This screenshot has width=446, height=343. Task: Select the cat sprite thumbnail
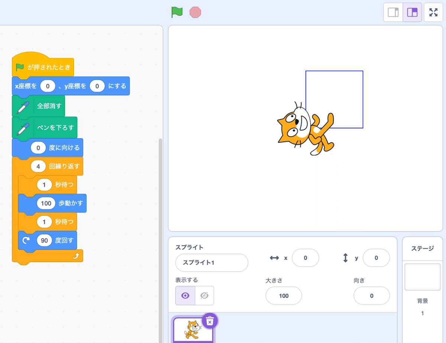pyautogui.click(x=193, y=330)
